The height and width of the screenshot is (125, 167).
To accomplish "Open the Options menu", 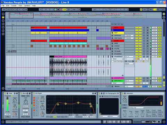I will (x=27, y=6).
